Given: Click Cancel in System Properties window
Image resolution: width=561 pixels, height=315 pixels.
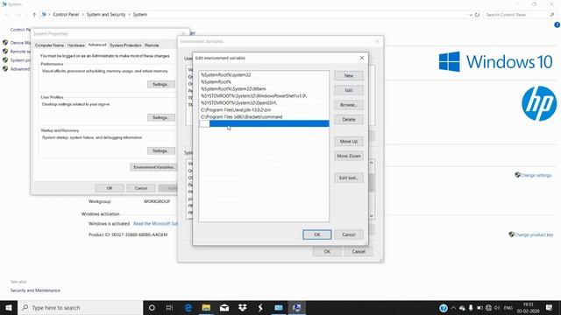Looking at the screenshot, I should coord(141,188).
